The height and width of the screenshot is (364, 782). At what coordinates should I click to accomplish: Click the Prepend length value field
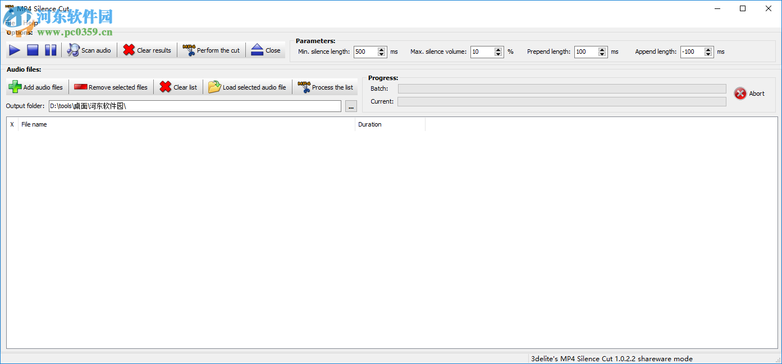[586, 52]
